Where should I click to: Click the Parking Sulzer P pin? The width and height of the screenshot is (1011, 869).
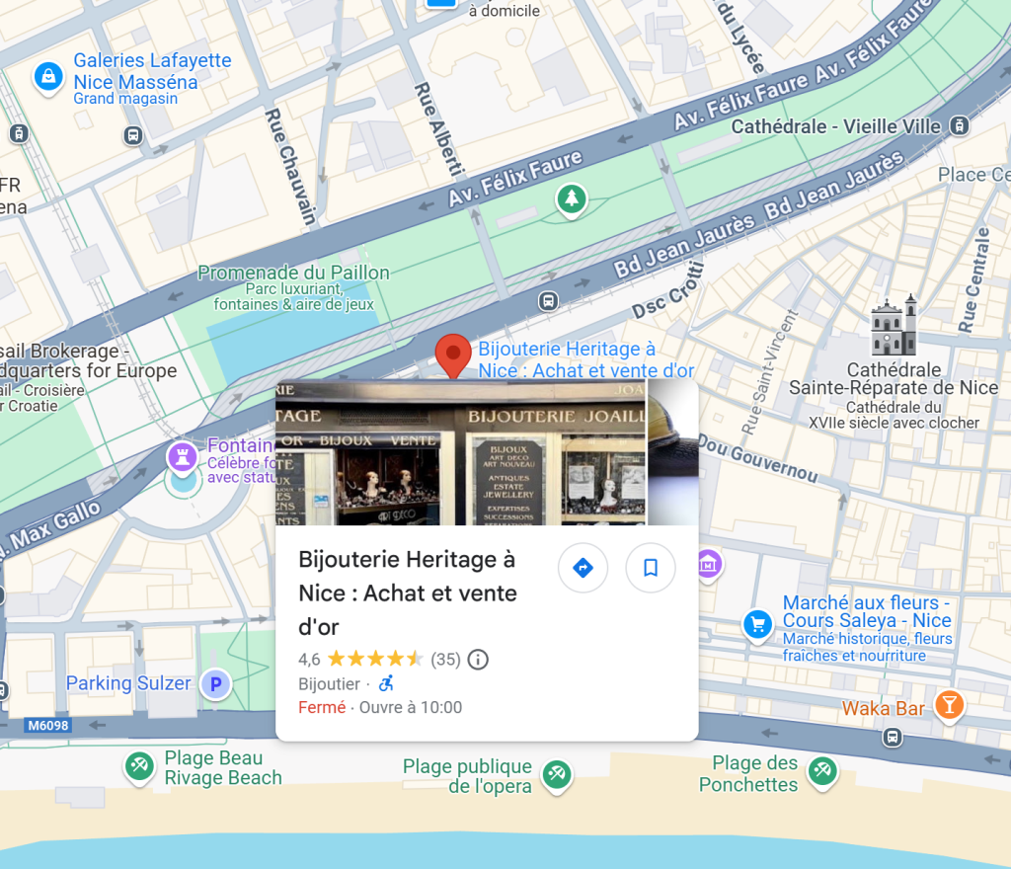tap(216, 684)
